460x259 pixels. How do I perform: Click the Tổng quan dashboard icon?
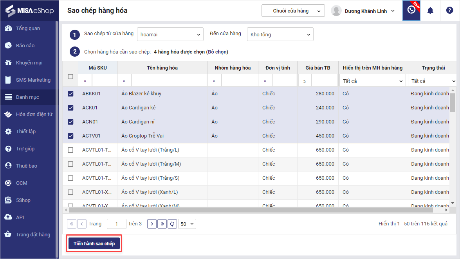coord(8,29)
